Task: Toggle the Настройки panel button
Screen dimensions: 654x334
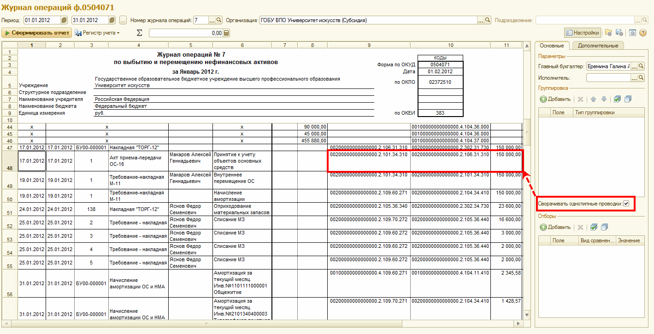Action: click(583, 33)
